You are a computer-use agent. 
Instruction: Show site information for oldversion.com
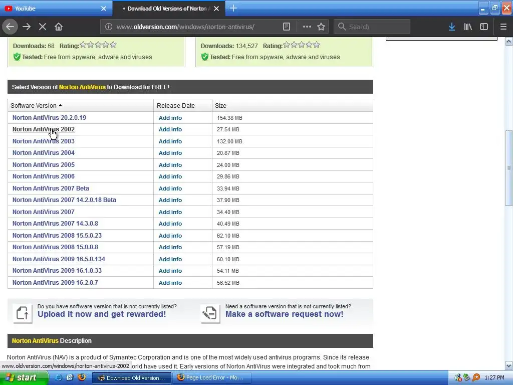[x=109, y=27]
